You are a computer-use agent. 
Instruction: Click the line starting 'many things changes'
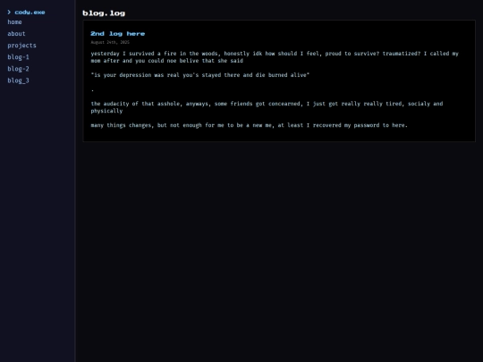249,125
